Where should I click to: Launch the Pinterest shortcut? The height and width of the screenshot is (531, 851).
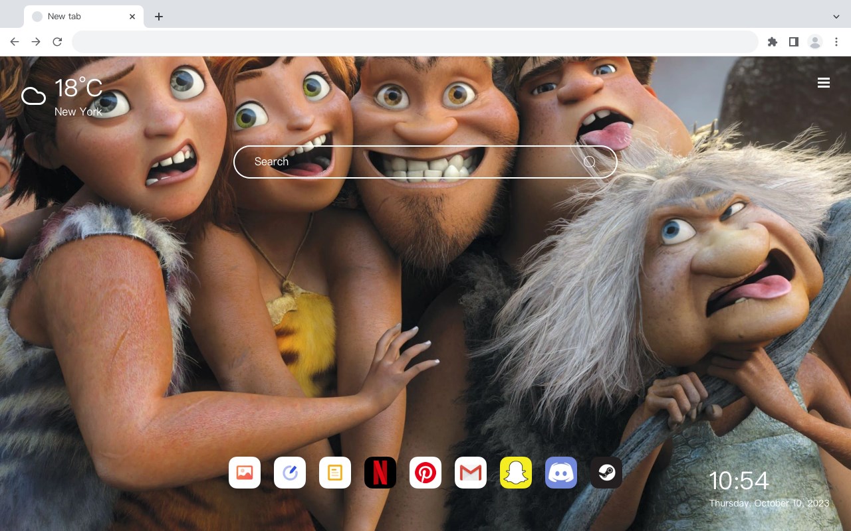click(x=425, y=473)
